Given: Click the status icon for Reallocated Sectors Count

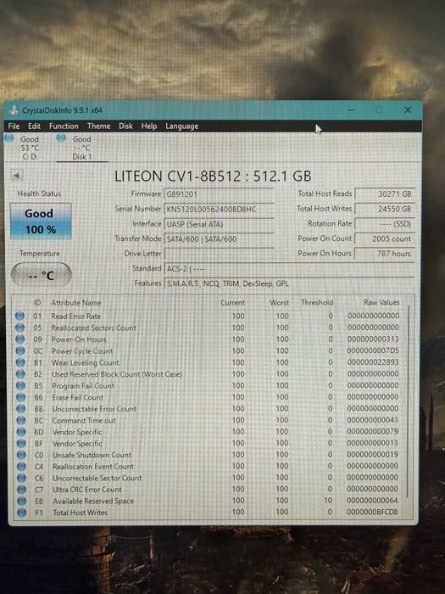Looking at the screenshot, I should [20, 328].
